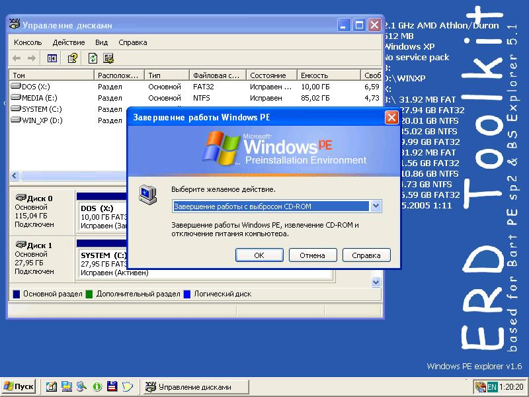Open the floppy disk quick launch icon
The height and width of the screenshot is (397, 529).
[112, 386]
